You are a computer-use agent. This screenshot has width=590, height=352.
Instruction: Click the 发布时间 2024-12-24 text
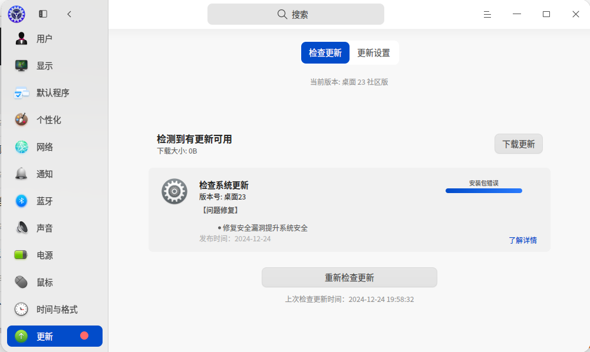click(x=235, y=239)
